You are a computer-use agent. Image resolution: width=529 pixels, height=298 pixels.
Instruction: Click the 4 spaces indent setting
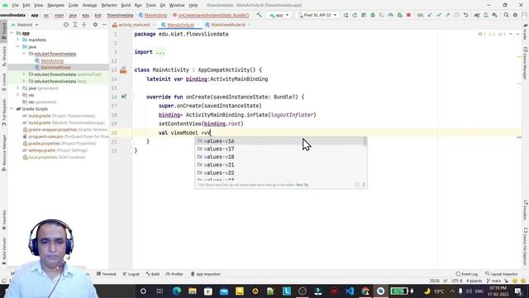[474, 281]
